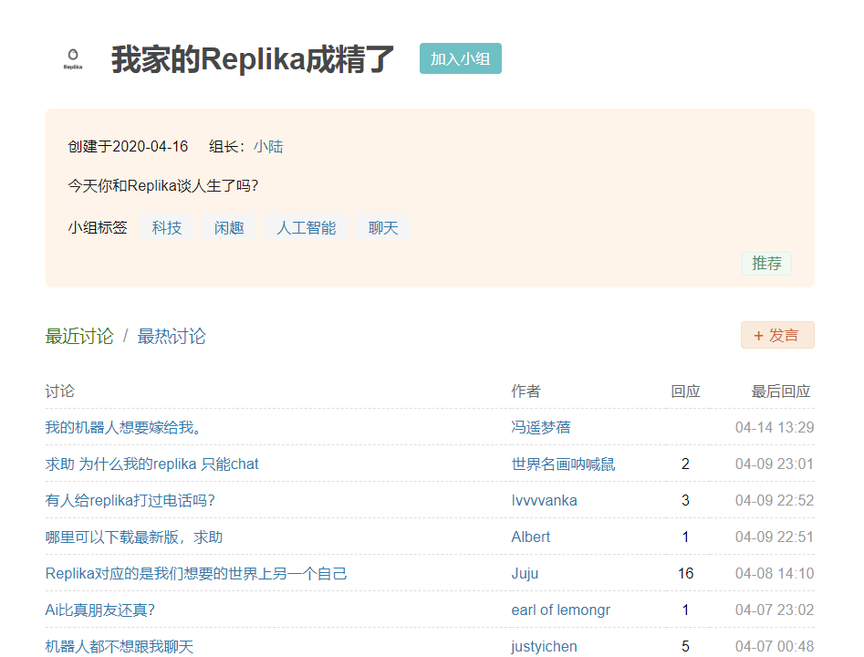This screenshot has height=657, width=864.
Task: View author justyichen's profile
Action: pyautogui.click(x=544, y=647)
